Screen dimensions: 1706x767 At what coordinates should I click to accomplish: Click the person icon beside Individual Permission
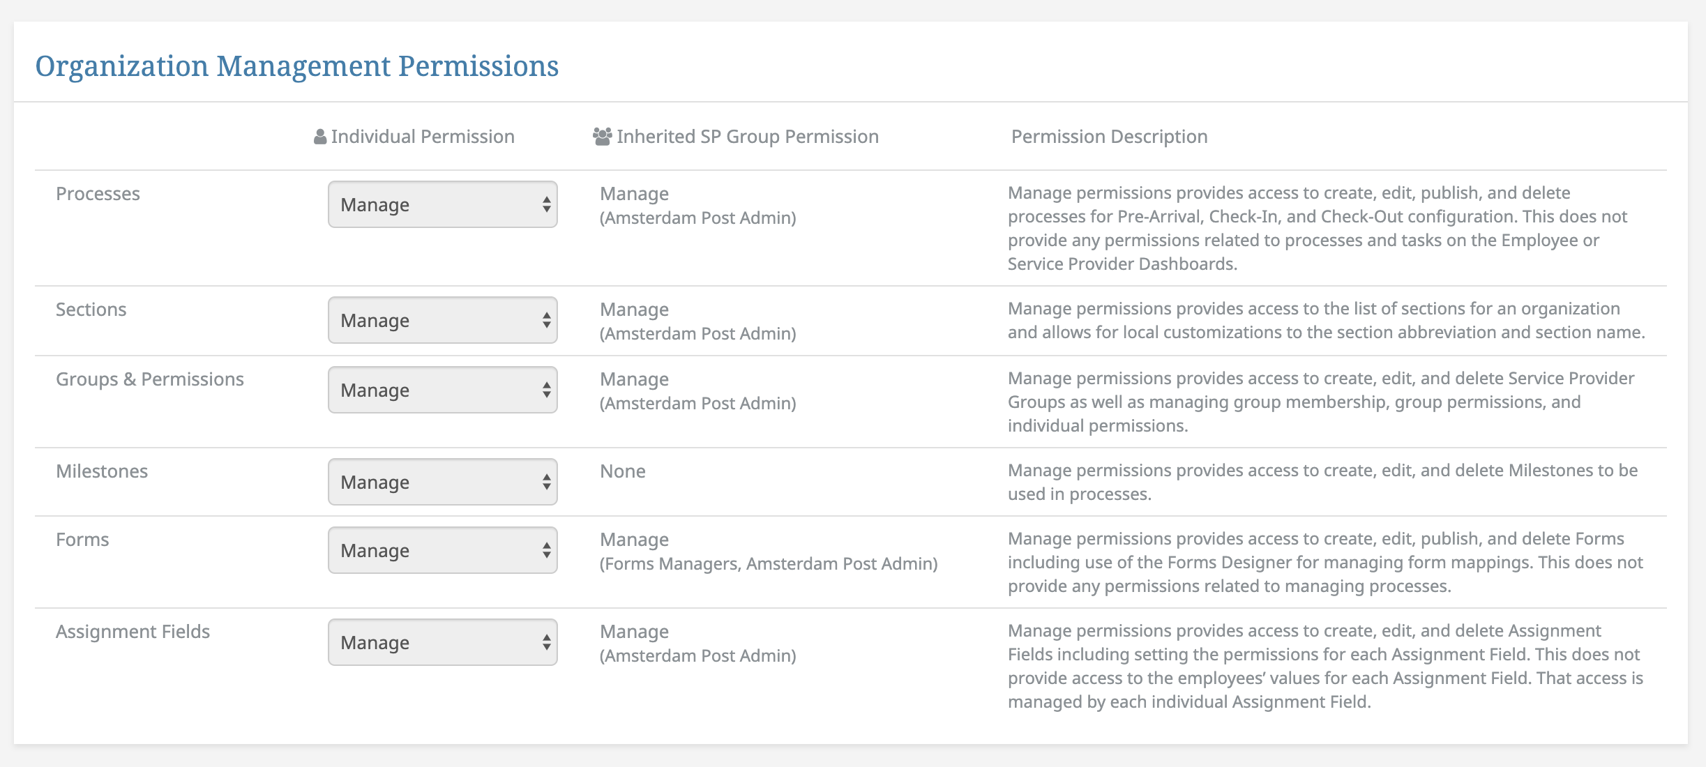click(x=320, y=137)
